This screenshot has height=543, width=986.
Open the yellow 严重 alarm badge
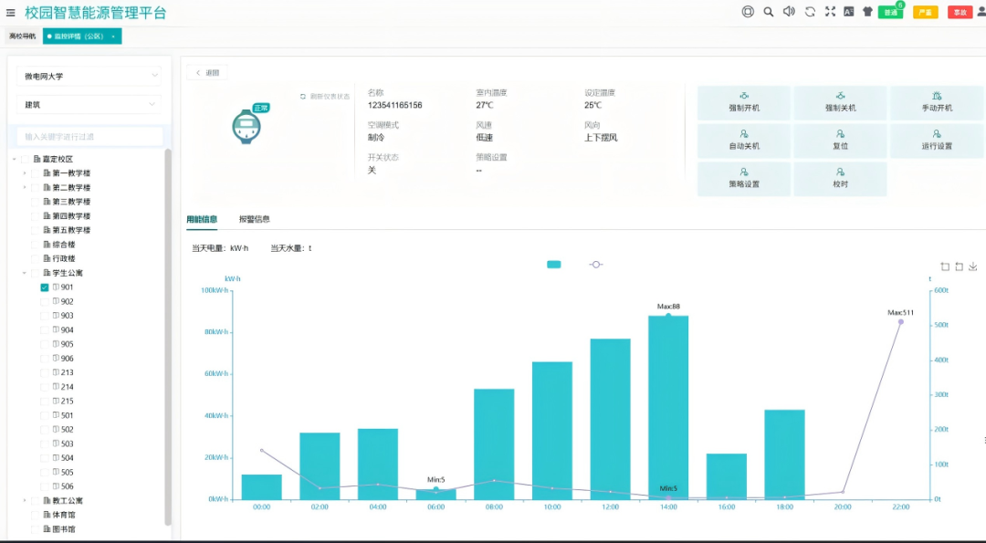pyautogui.click(x=925, y=12)
